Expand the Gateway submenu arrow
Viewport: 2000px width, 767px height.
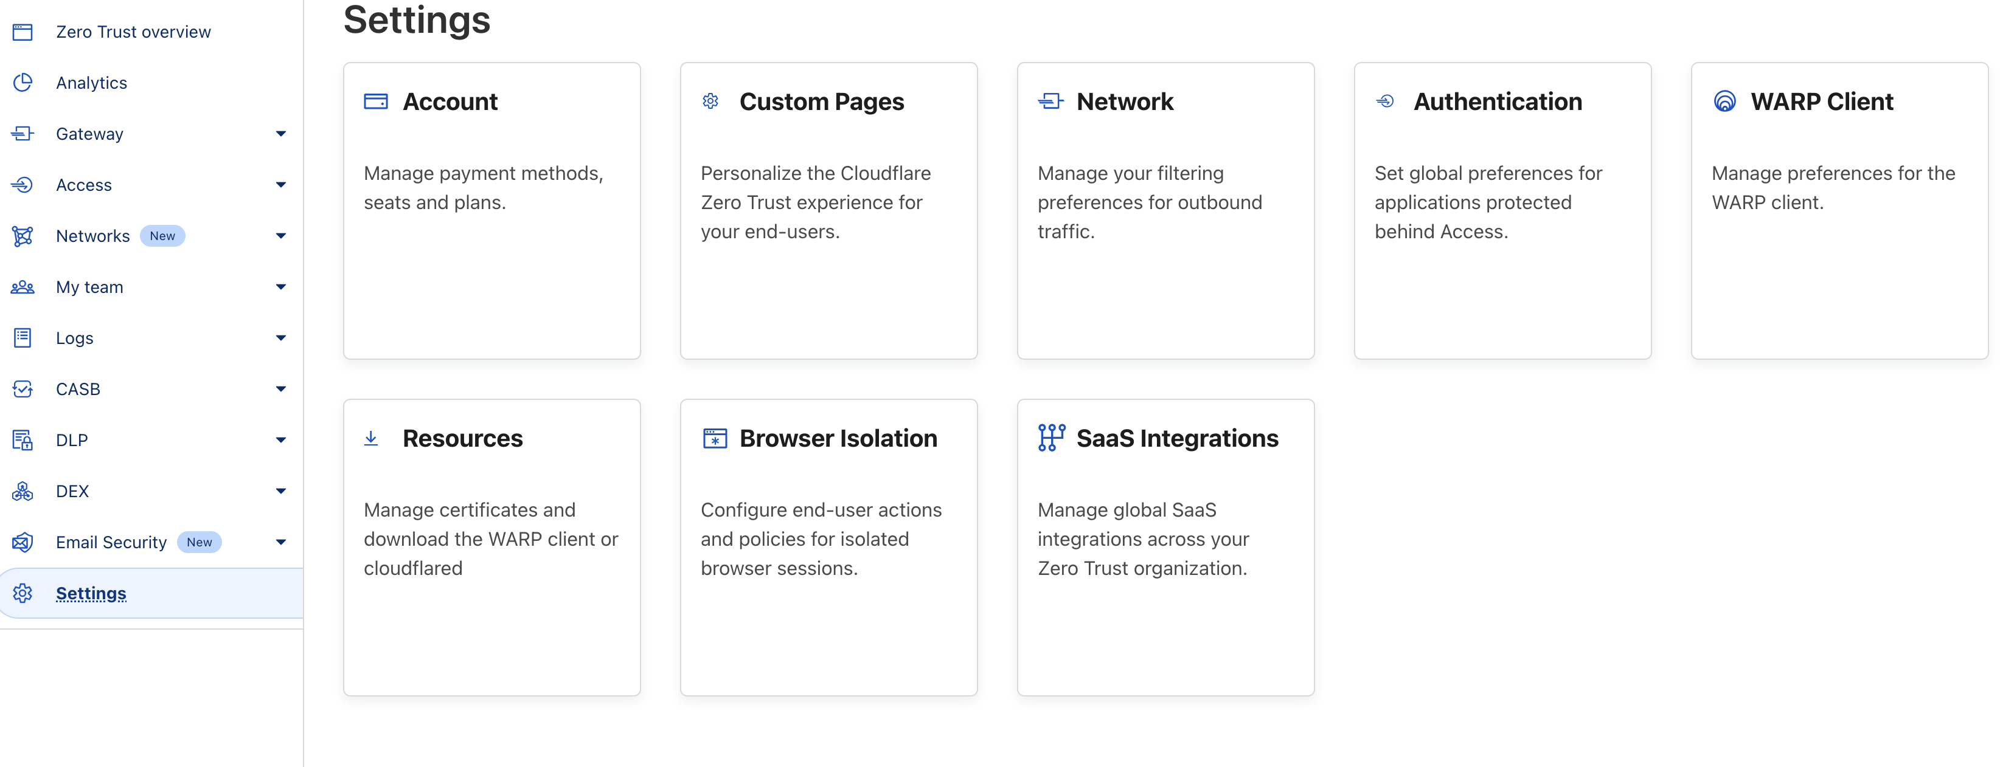coord(281,133)
